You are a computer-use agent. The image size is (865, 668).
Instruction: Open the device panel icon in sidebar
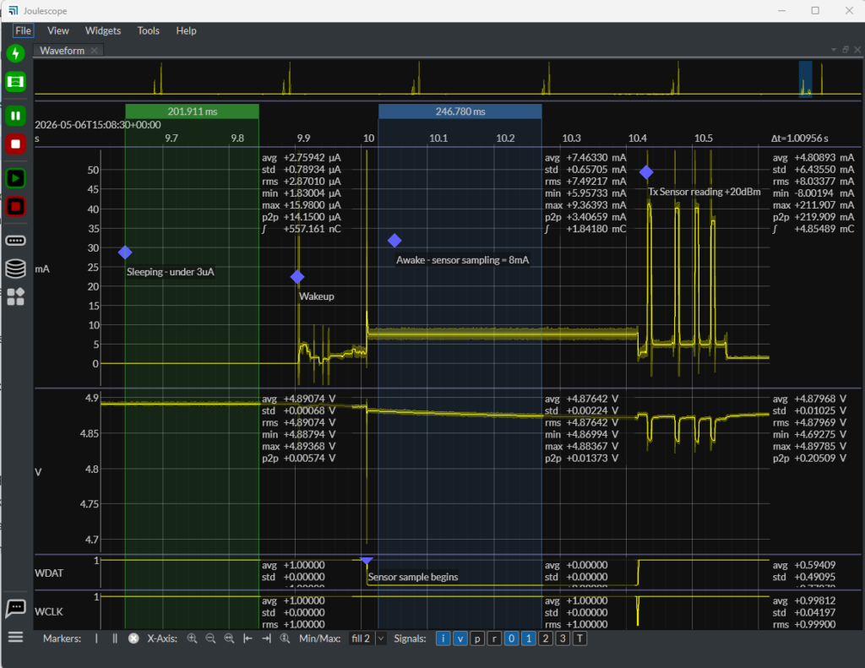15,241
